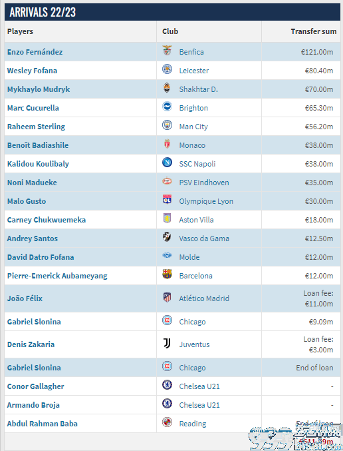Click the Barcelona club crest icon
The width and height of the screenshot is (343, 451).
pyautogui.click(x=167, y=274)
